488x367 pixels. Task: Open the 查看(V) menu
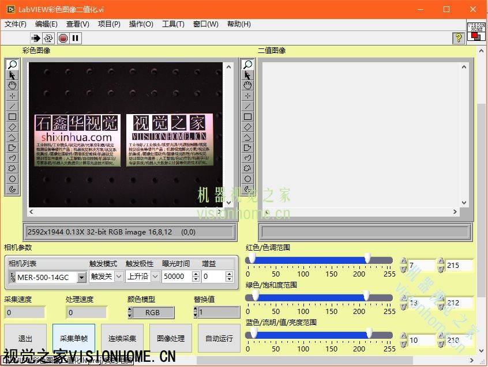[x=77, y=24]
